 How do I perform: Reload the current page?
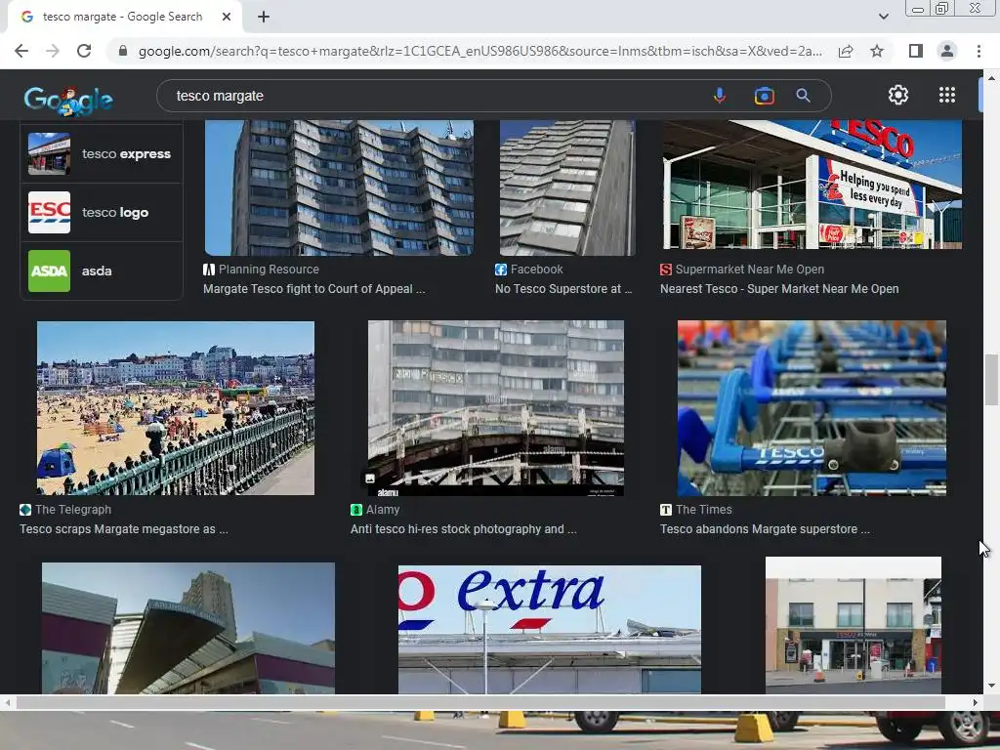[84, 51]
